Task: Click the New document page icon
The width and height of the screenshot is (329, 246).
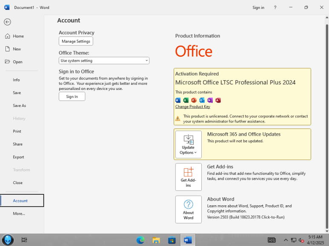Action: (x=8, y=49)
